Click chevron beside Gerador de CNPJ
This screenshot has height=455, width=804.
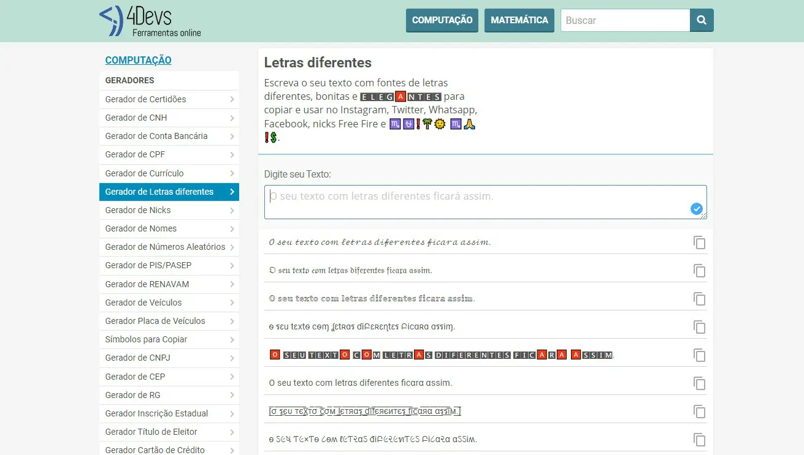232,358
